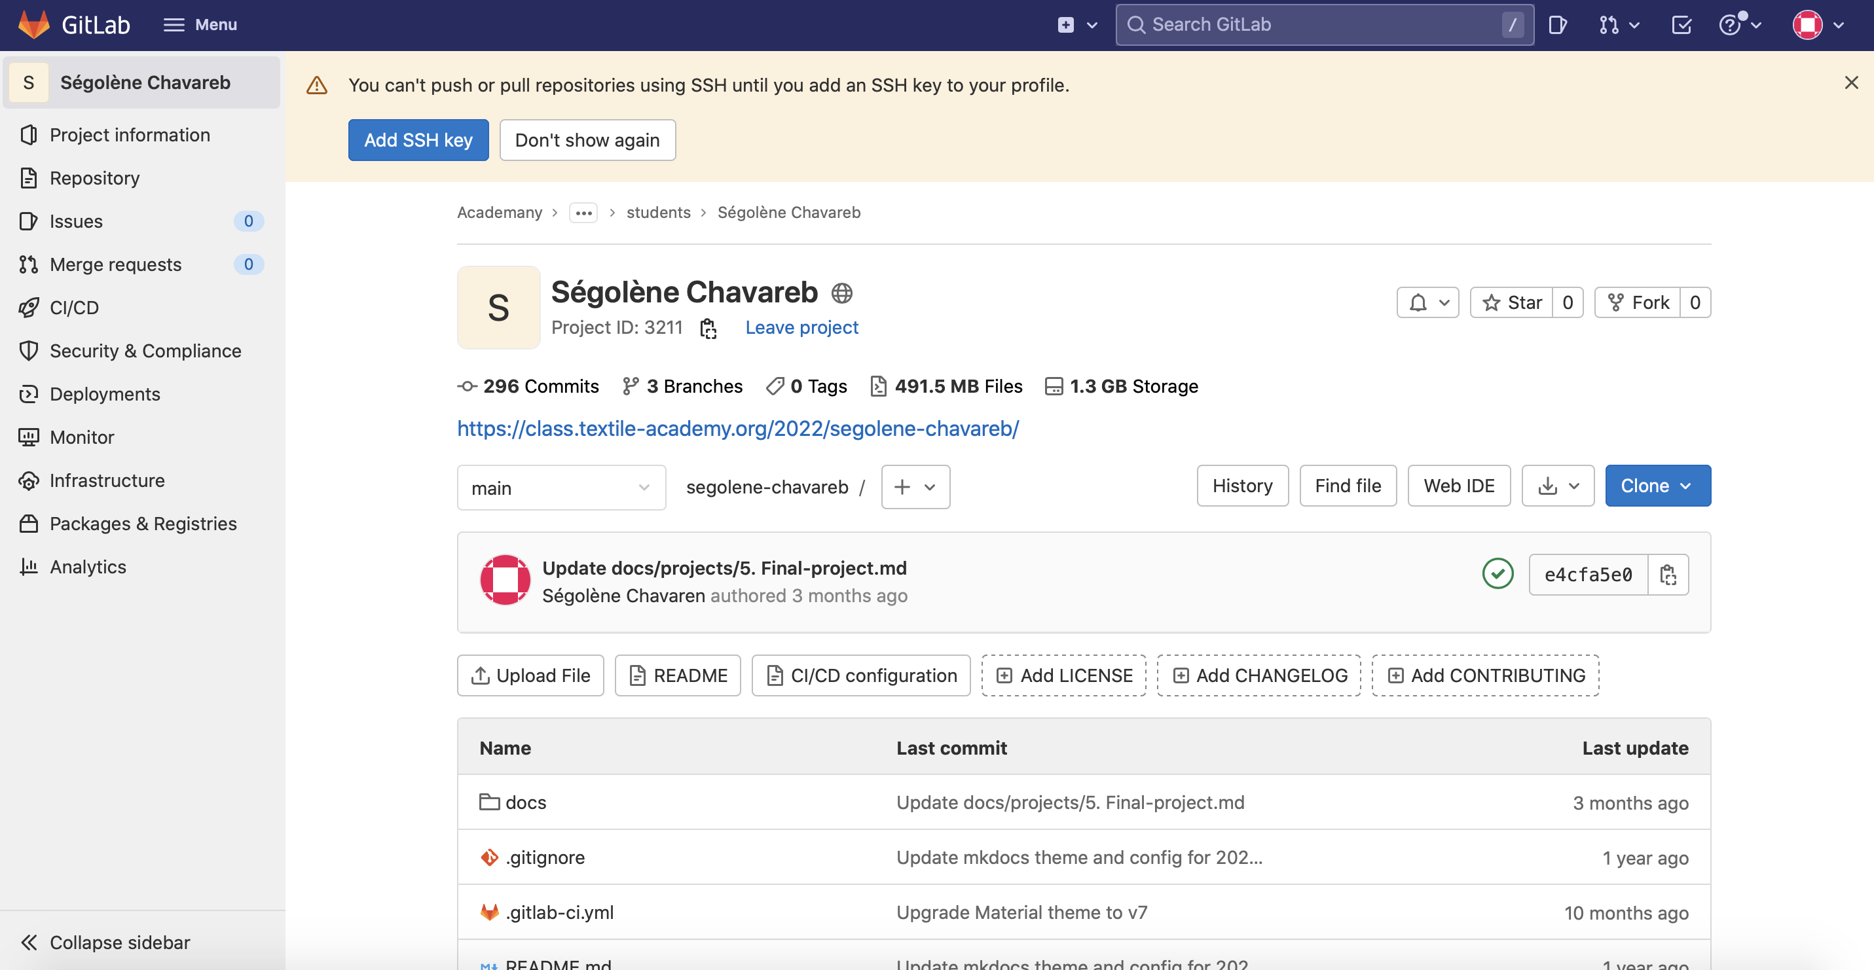
Task: Open the latest commit title link
Action: pos(724,568)
